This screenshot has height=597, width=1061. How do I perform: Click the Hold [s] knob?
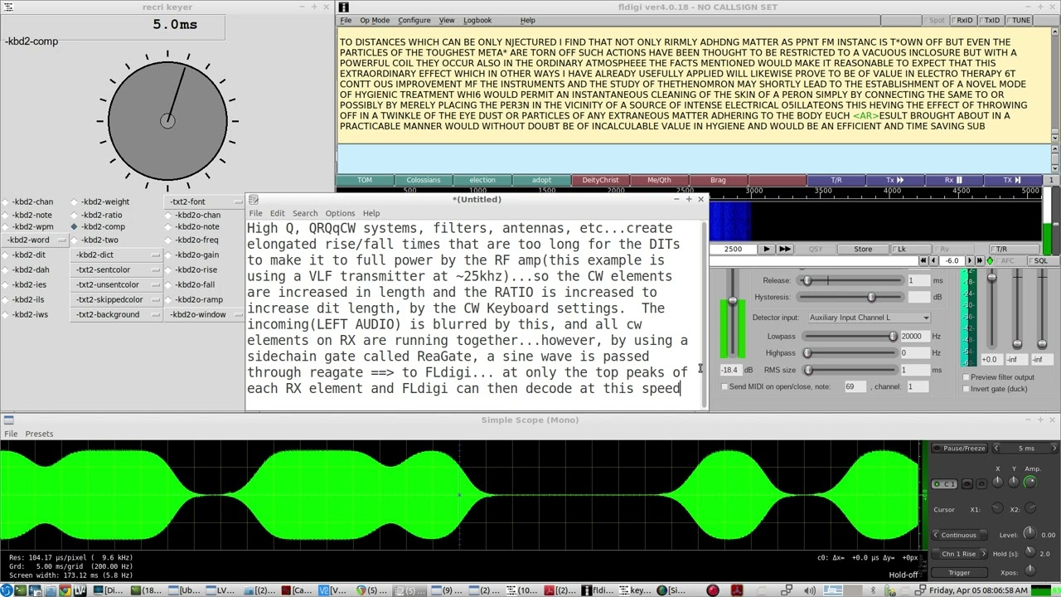pos(1030,552)
